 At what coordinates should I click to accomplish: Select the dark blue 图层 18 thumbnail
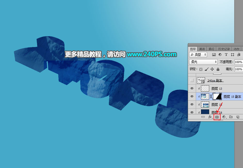[205, 112]
